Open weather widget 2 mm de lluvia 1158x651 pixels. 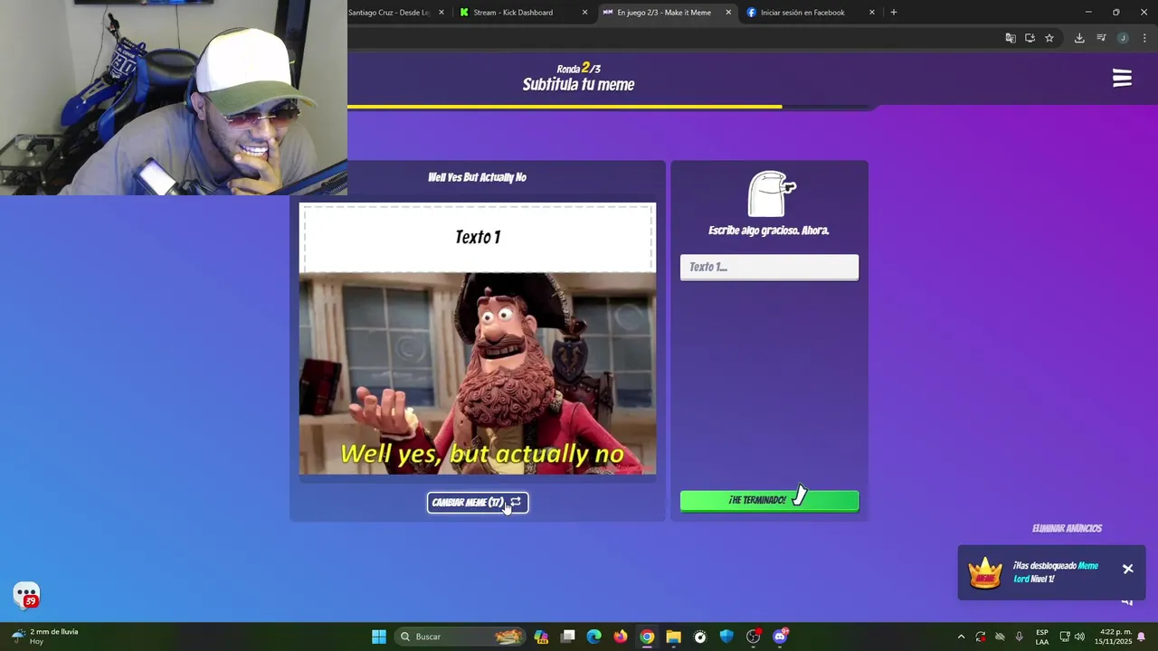[46, 637]
